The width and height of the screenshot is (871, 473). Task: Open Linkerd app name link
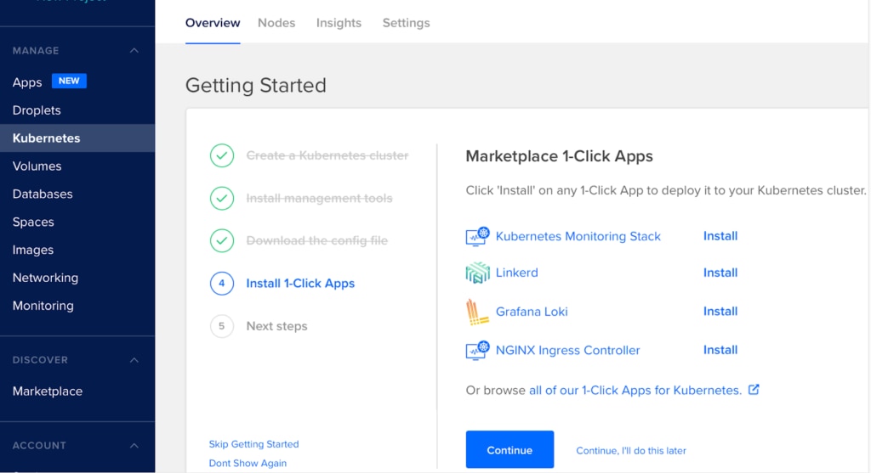point(516,273)
